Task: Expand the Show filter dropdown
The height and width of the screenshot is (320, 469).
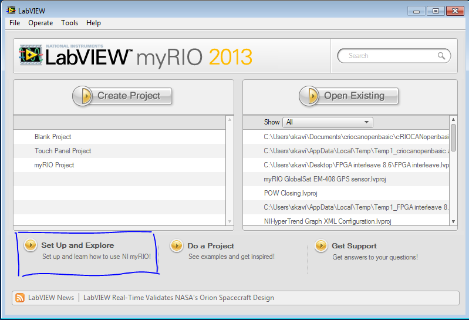Action: tap(328, 122)
